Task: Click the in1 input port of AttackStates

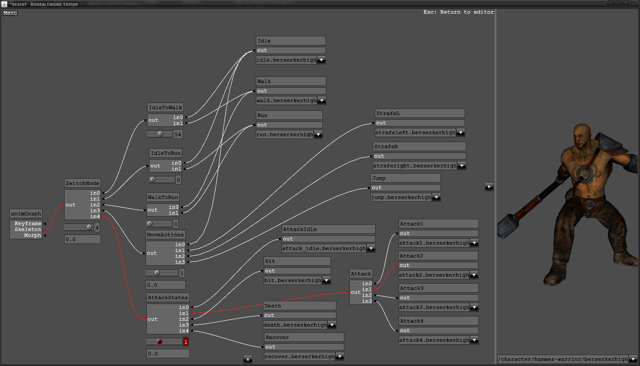Action: pyautogui.click(x=192, y=313)
